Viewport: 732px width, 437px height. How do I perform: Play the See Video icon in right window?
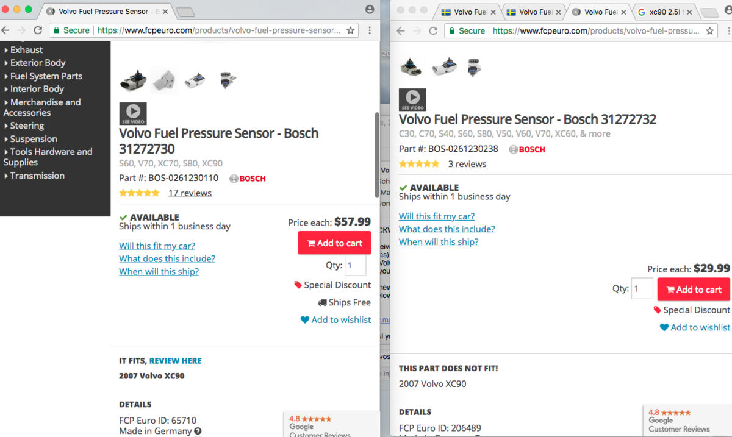(412, 99)
